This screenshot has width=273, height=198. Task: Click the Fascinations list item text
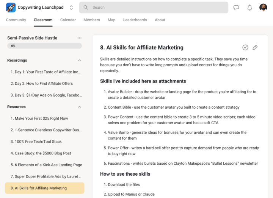pyautogui.click(x=183, y=164)
